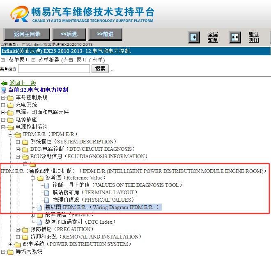Click the 局域网系统 folder icon
This screenshot has height=268, width=271.
10,252
